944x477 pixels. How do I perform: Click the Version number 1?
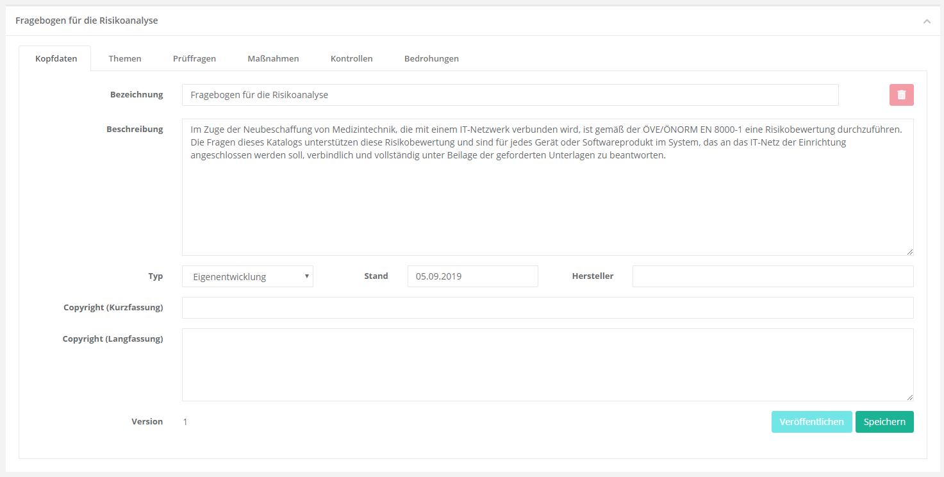point(185,422)
